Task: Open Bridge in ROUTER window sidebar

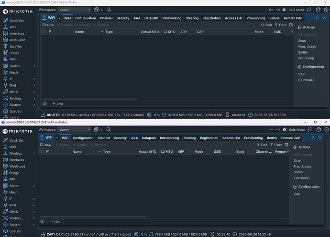Action: click(x=11, y=53)
